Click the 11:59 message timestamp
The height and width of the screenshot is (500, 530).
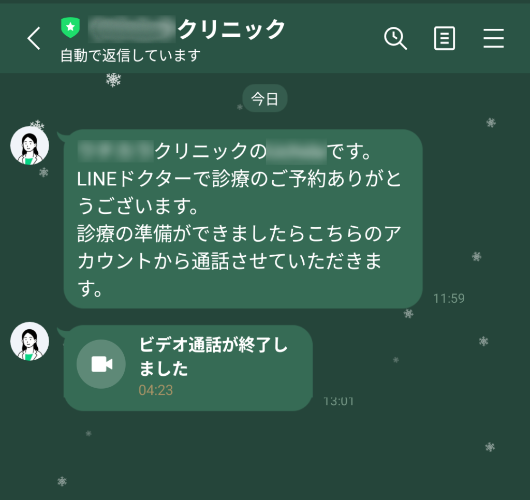pos(449,298)
